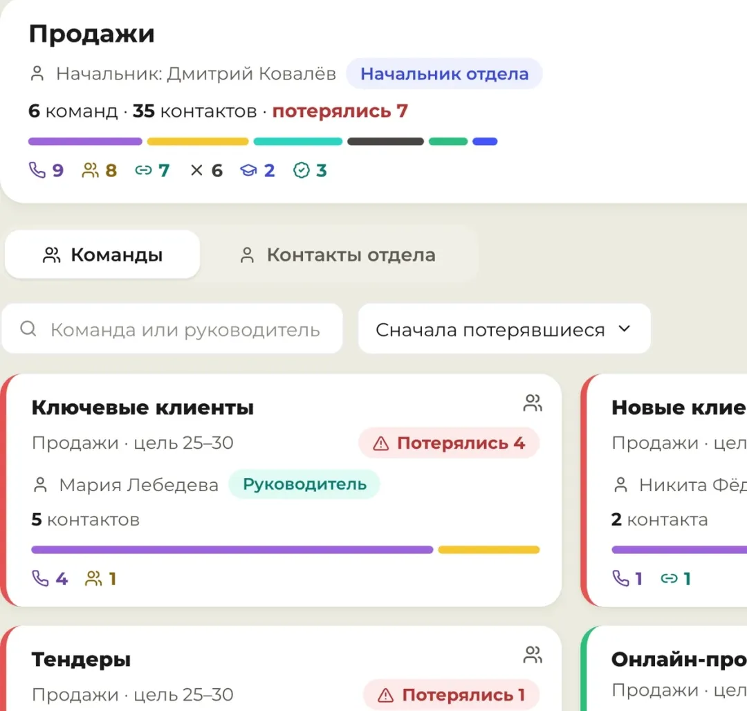Click the blue segment of department progress bar
The image size is (747, 711).
point(485,141)
